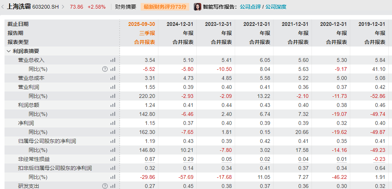Open chart icon for 归属母公司股东的净利润 row
The image size is (392, 189).
pyautogui.click(x=113, y=141)
